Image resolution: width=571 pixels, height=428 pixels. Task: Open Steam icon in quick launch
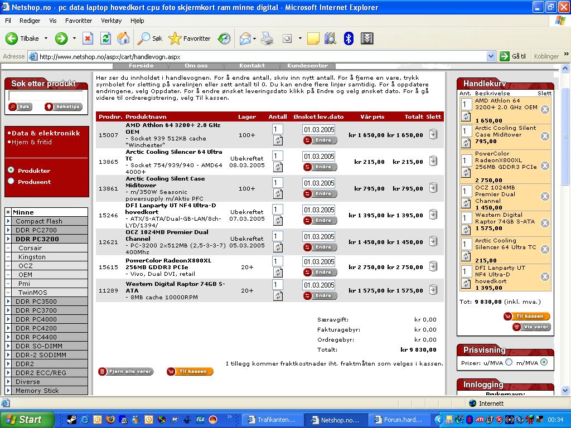pos(72,420)
